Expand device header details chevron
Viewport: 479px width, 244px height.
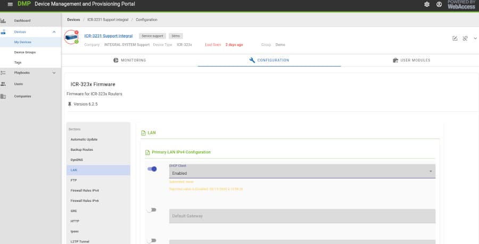pyautogui.click(x=475, y=38)
